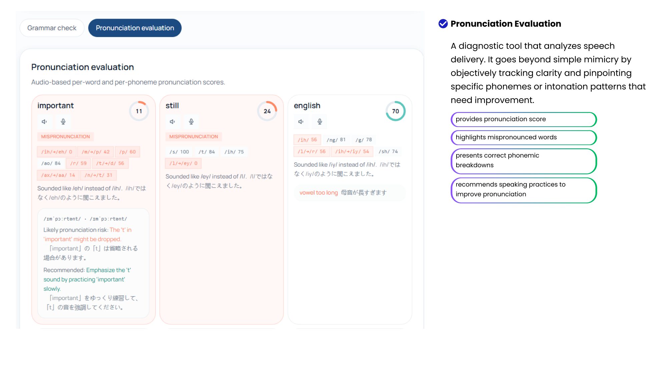This screenshot has width=667, height=375.
Task: Select phoneme chip /ih/→/eh/ 0
Action: [x=57, y=152]
